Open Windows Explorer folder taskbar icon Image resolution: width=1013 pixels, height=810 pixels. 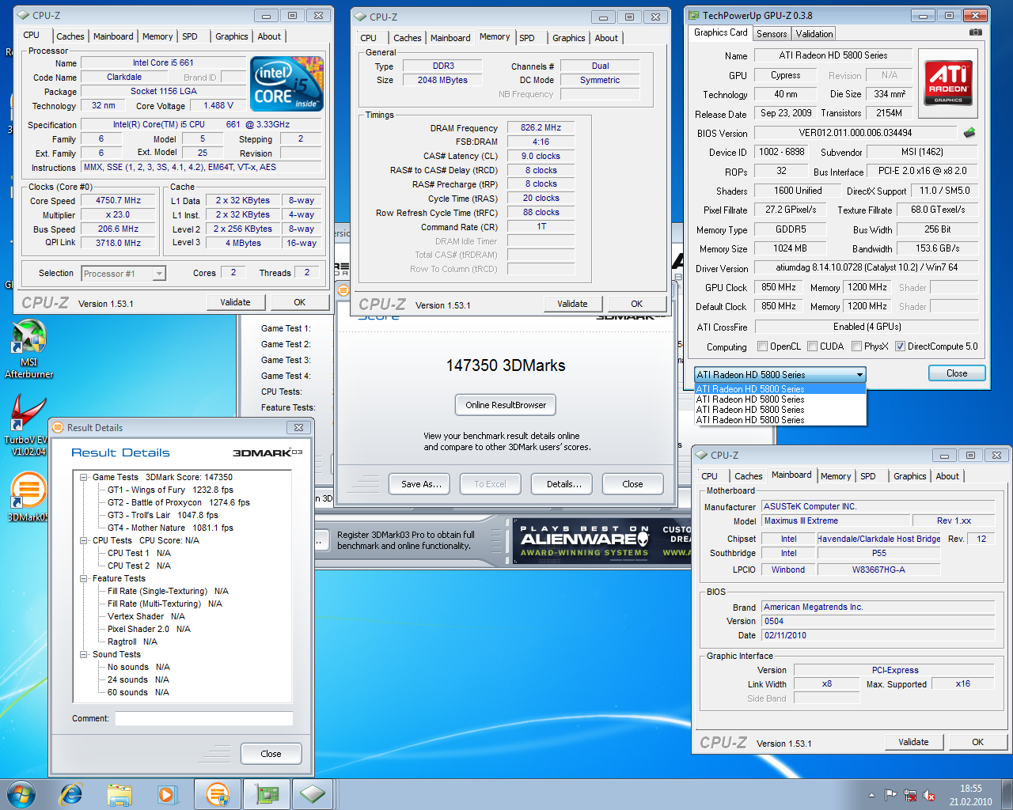click(120, 794)
